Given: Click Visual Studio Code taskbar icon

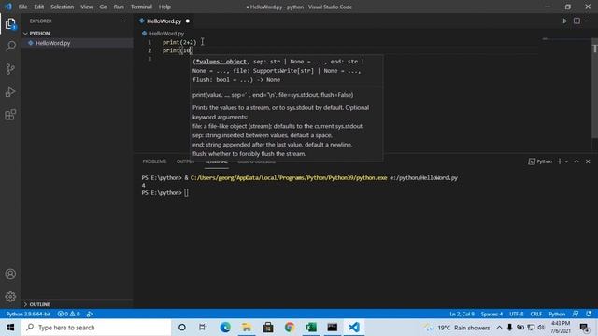Looking at the screenshot, I should tap(354, 328).
